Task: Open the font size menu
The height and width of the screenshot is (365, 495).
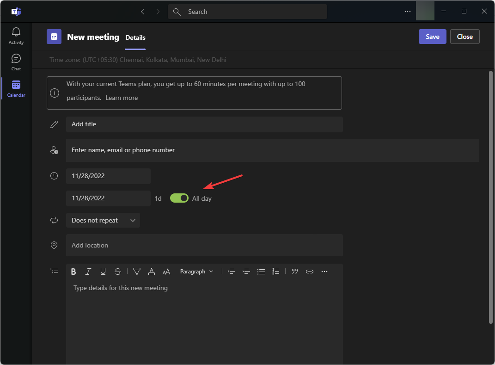Action: click(x=166, y=272)
